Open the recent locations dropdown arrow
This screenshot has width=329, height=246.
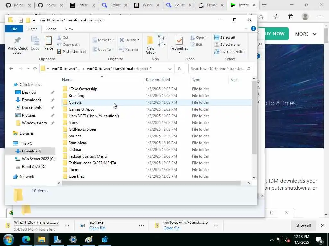28,69
